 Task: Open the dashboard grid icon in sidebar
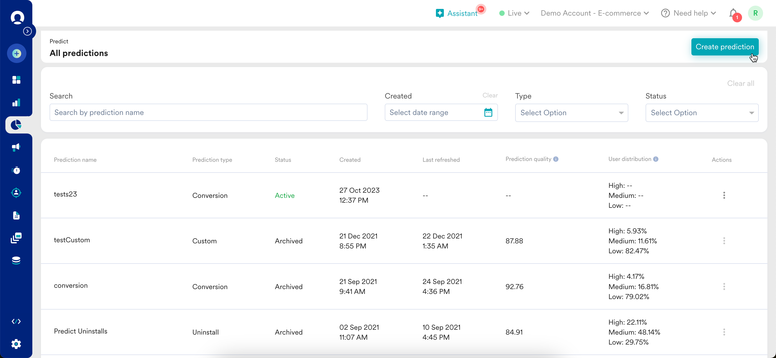(16, 80)
